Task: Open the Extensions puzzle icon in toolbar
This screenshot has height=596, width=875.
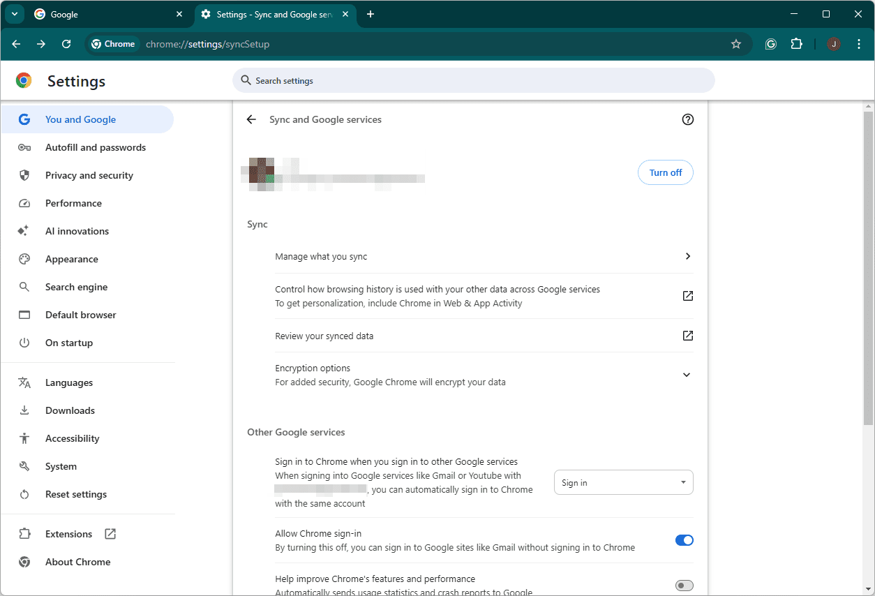Action: 796,44
